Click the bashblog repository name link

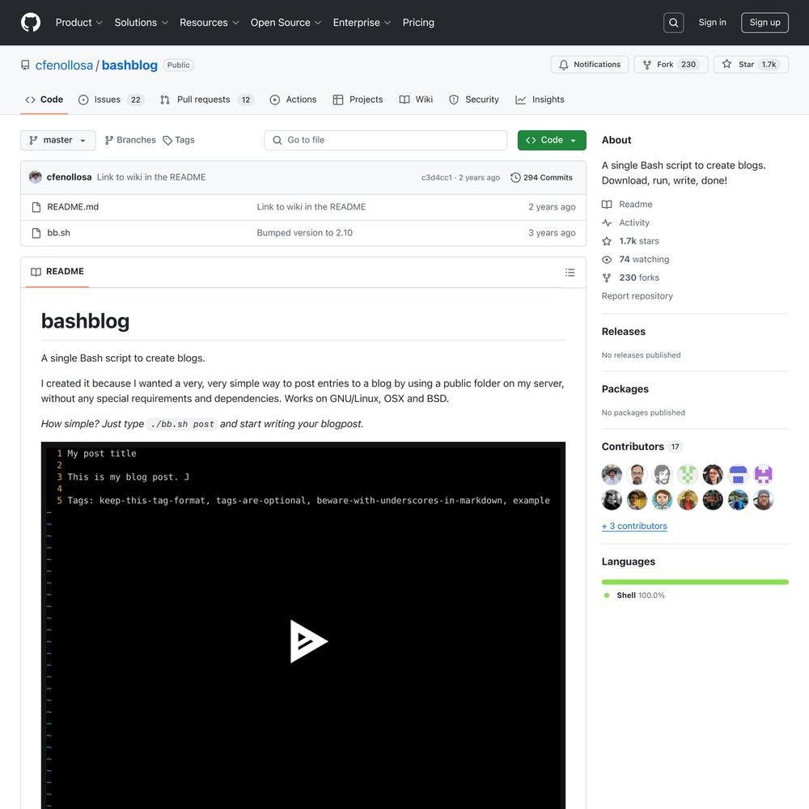(x=129, y=65)
